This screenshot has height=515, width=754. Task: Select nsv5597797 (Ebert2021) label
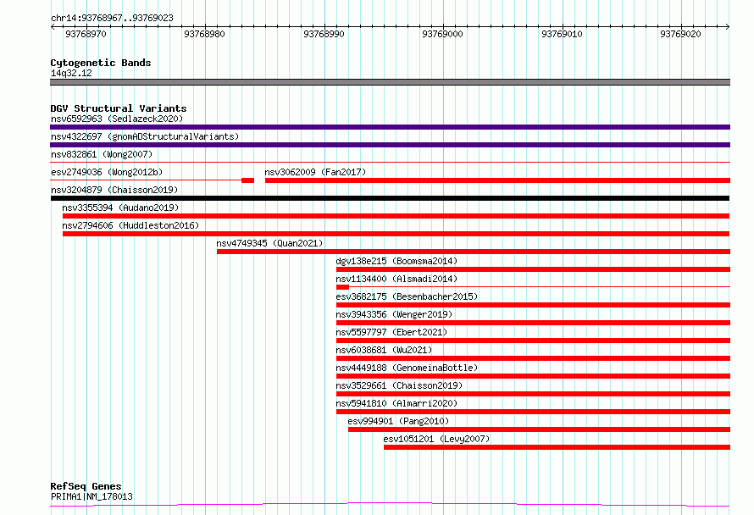tap(391, 332)
